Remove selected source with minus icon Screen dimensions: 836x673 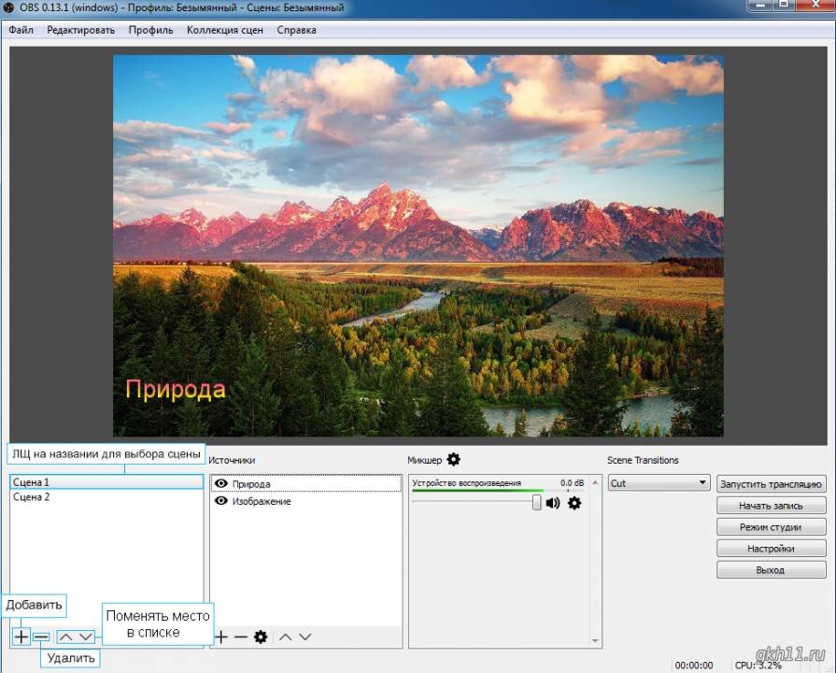[x=240, y=637]
